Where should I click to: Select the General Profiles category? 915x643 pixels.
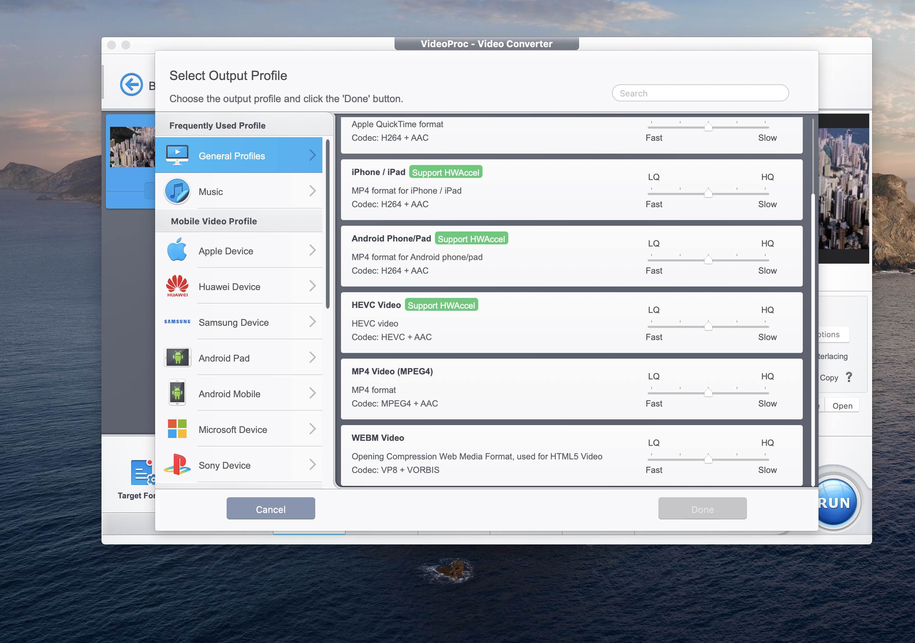(x=239, y=155)
